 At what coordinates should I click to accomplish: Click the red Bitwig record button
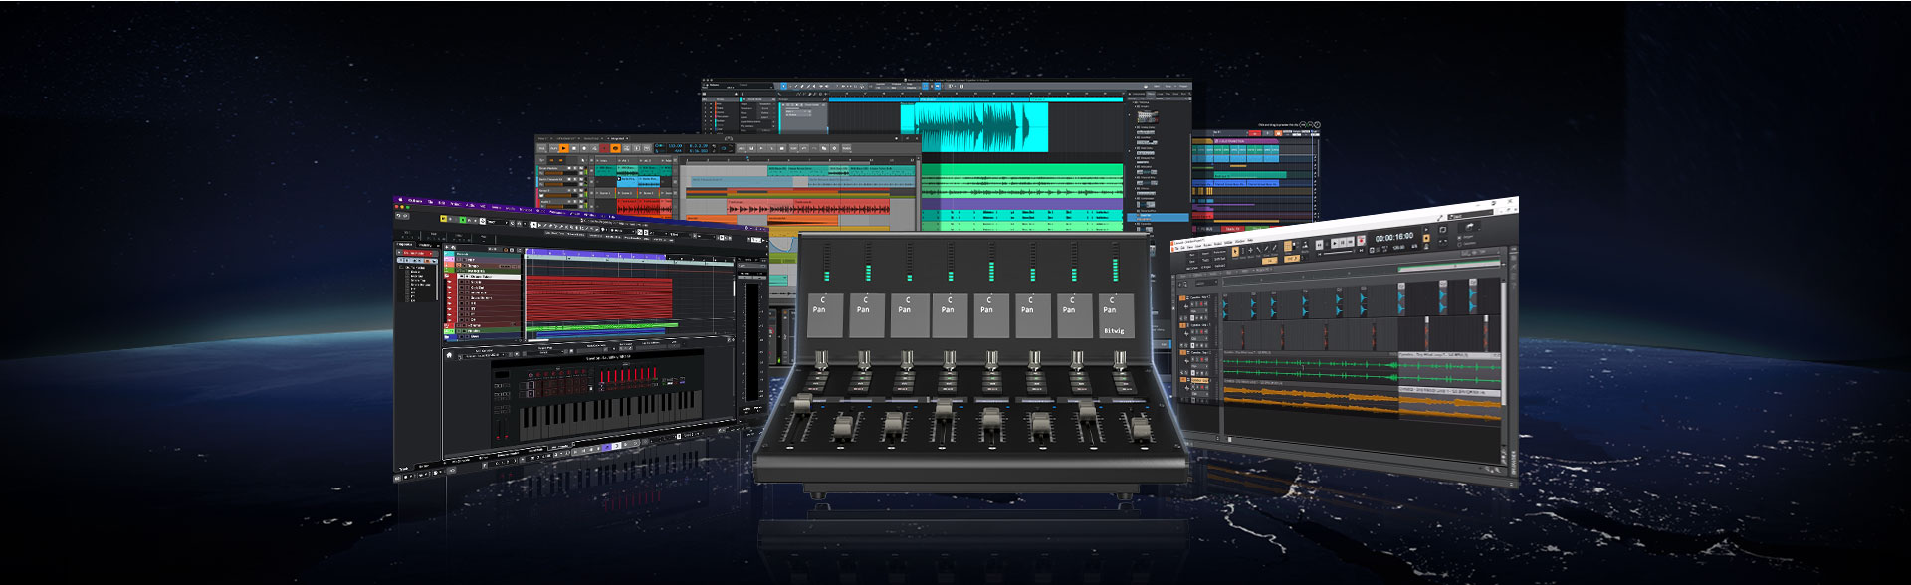[603, 148]
